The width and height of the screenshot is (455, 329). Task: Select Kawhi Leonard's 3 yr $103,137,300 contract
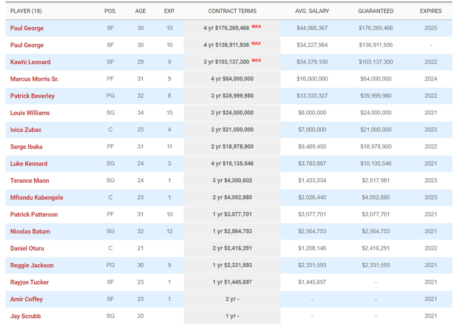point(232,62)
